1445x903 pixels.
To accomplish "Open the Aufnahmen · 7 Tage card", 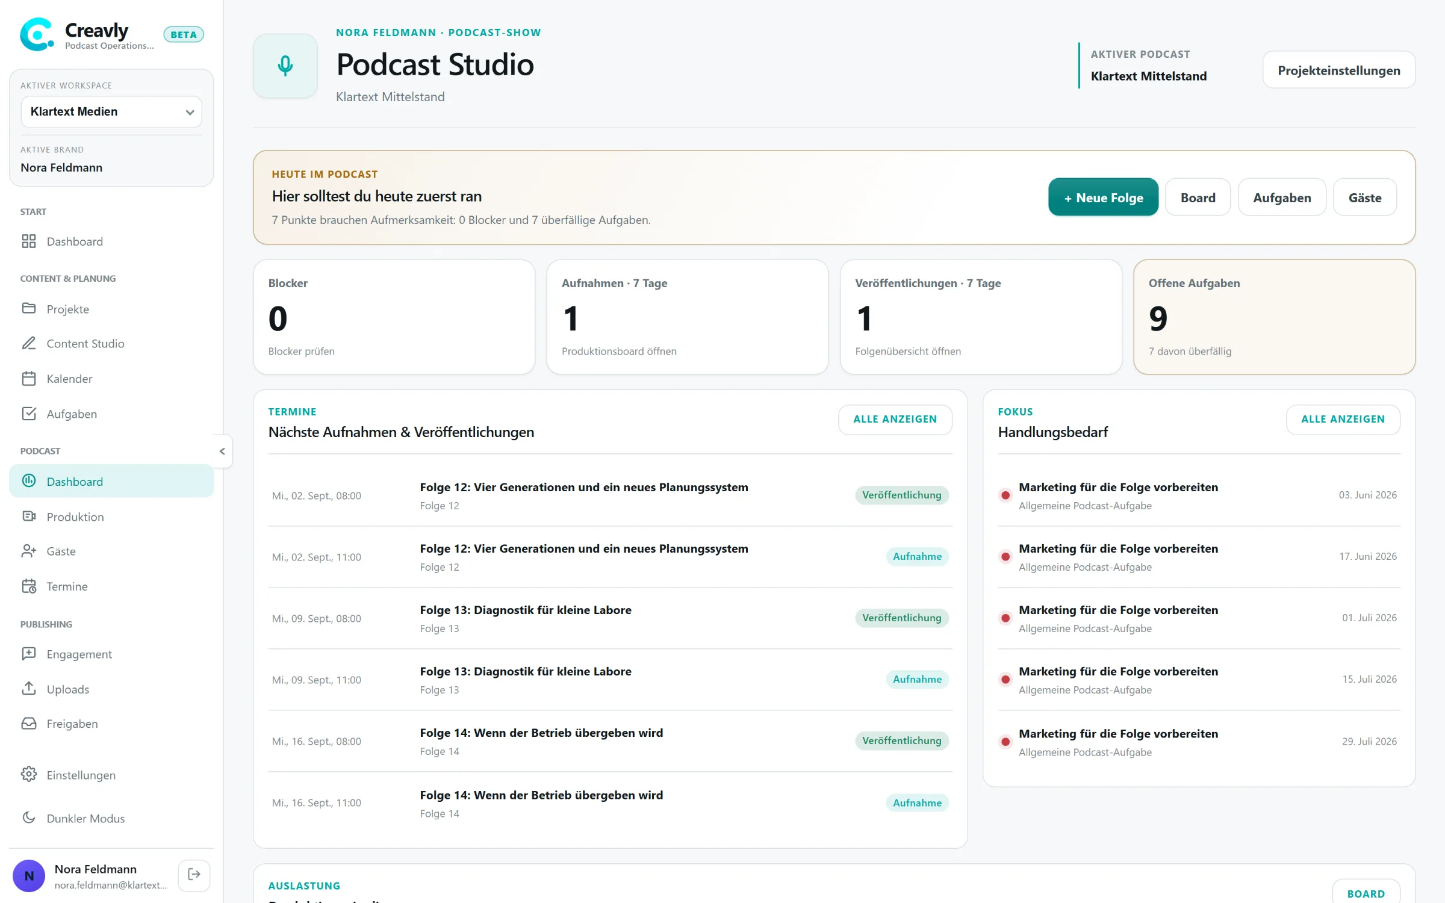I will point(687,317).
